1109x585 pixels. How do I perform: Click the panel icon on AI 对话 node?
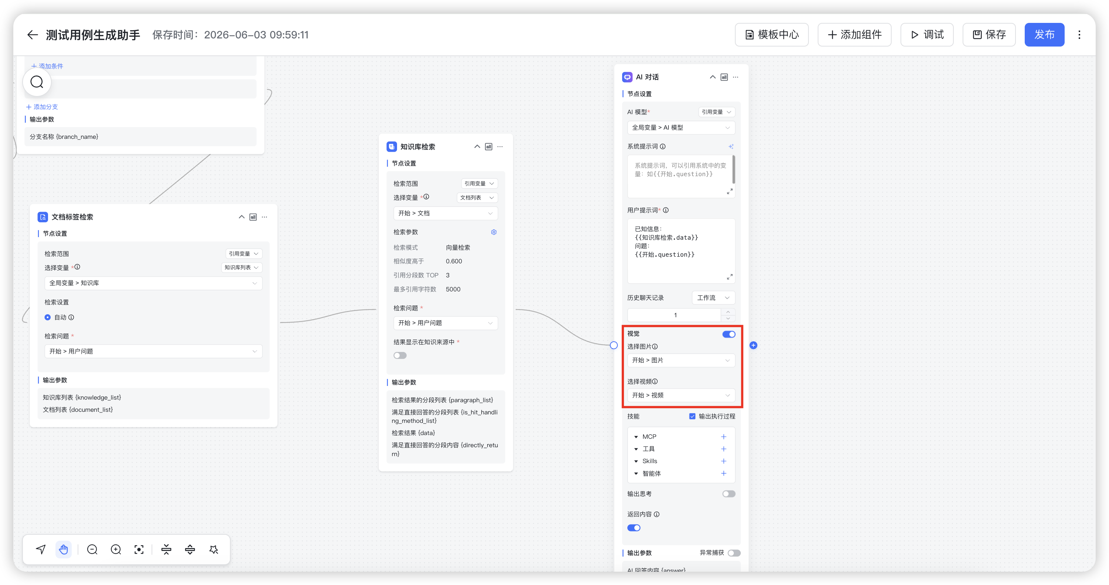pyautogui.click(x=724, y=77)
